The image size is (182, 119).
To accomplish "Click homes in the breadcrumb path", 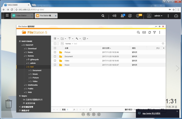I will pyautogui.click(x=68, y=44).
